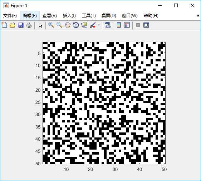Select the Edit Plot arrow tool

click(40, 25)
